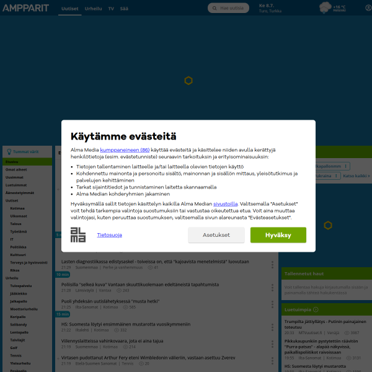
Task: Open Trumpilta jättiyllätys article
Action: [325, 324]
